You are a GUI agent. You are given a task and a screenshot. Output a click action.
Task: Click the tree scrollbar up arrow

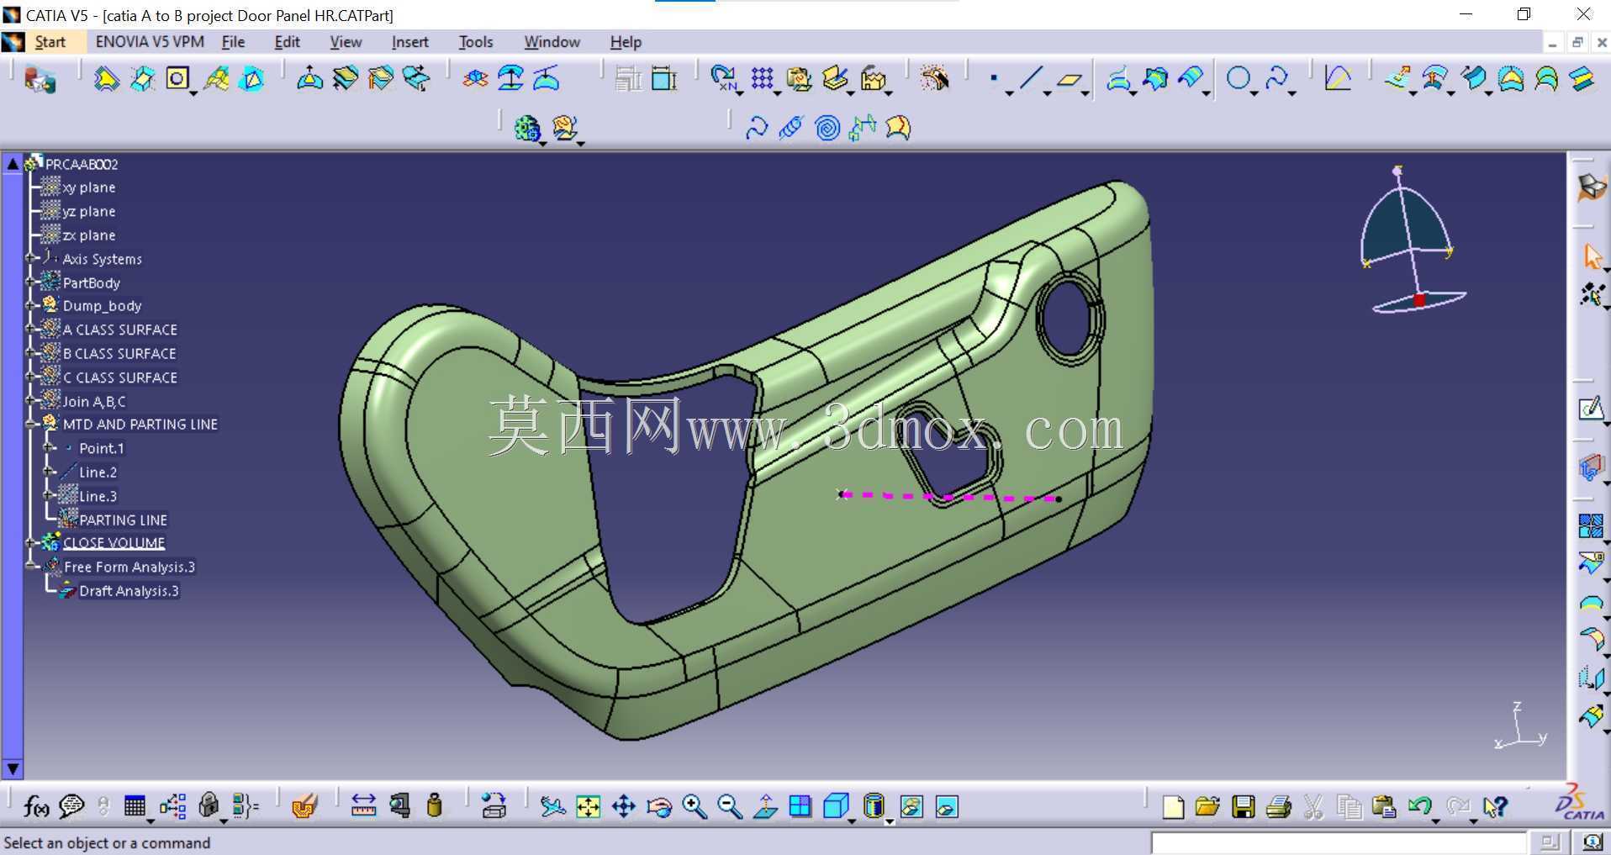click(x=13, y=164)
